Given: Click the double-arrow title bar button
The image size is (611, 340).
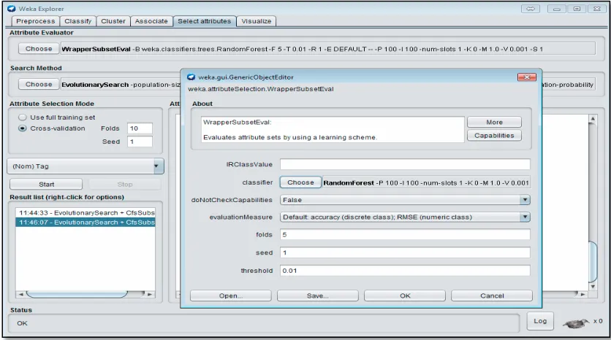Looking at the screenshot, I should (x=531, y=9).
